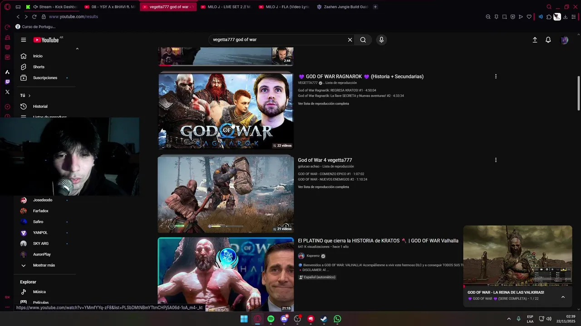Screen dimensions: 581x326
Task: Click the page vertical scrollbar thumb
Action: (x=578, y=93)
